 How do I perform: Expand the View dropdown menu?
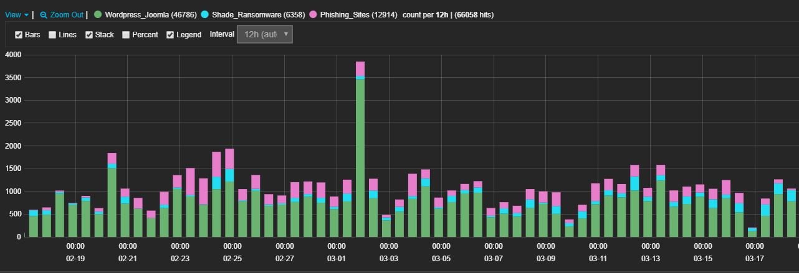17,14
